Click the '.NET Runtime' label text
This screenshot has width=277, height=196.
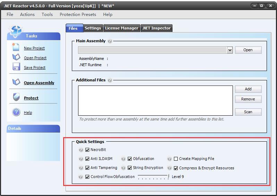90,65
